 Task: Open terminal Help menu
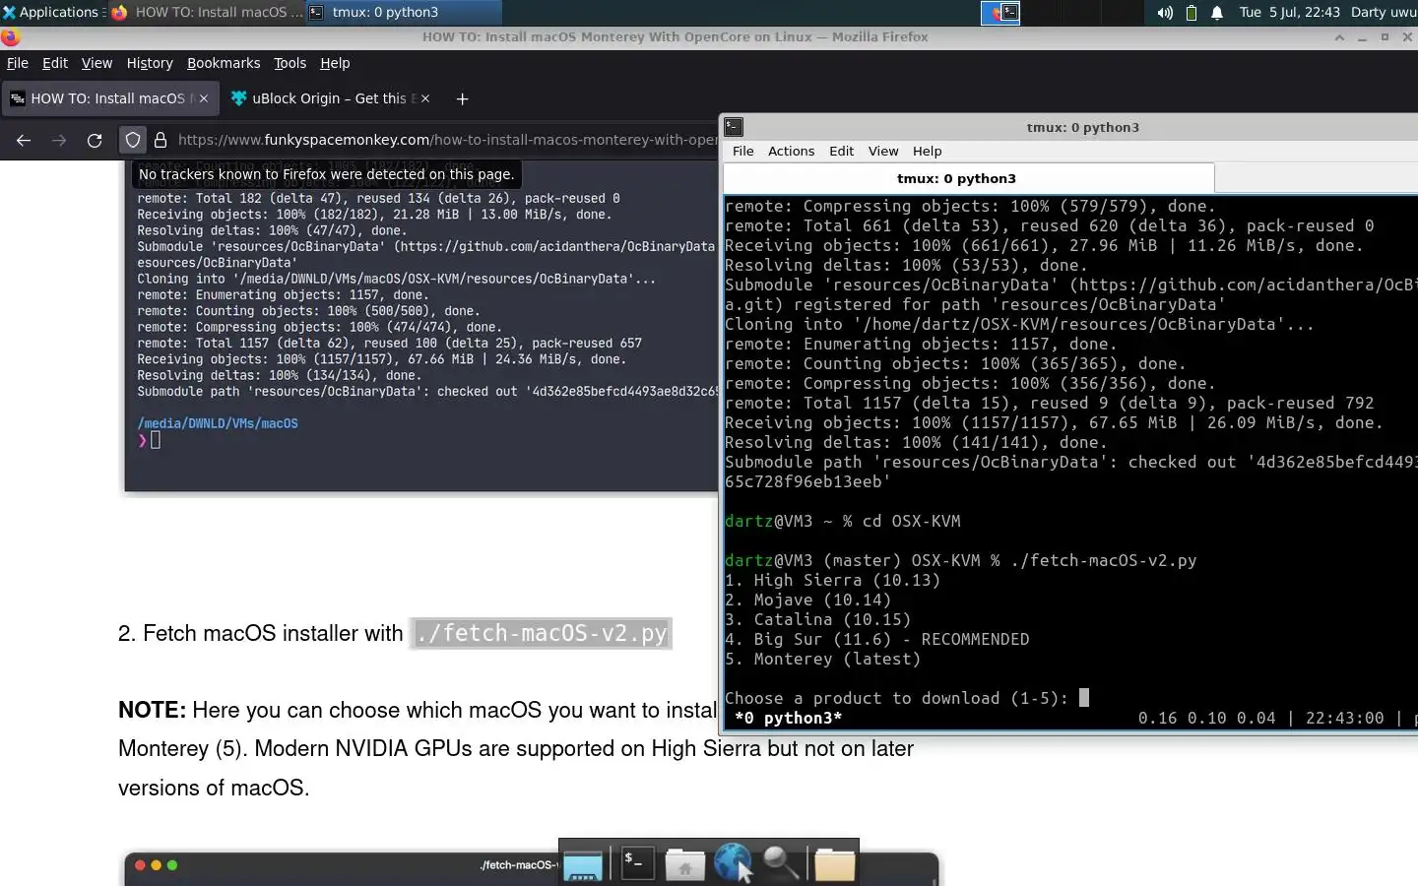pyautogui.click(x=927, y=151)
